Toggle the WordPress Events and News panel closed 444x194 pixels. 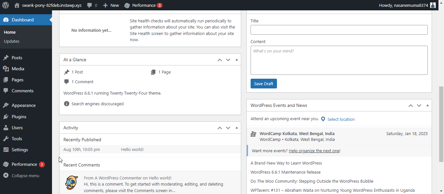(427, 105)
